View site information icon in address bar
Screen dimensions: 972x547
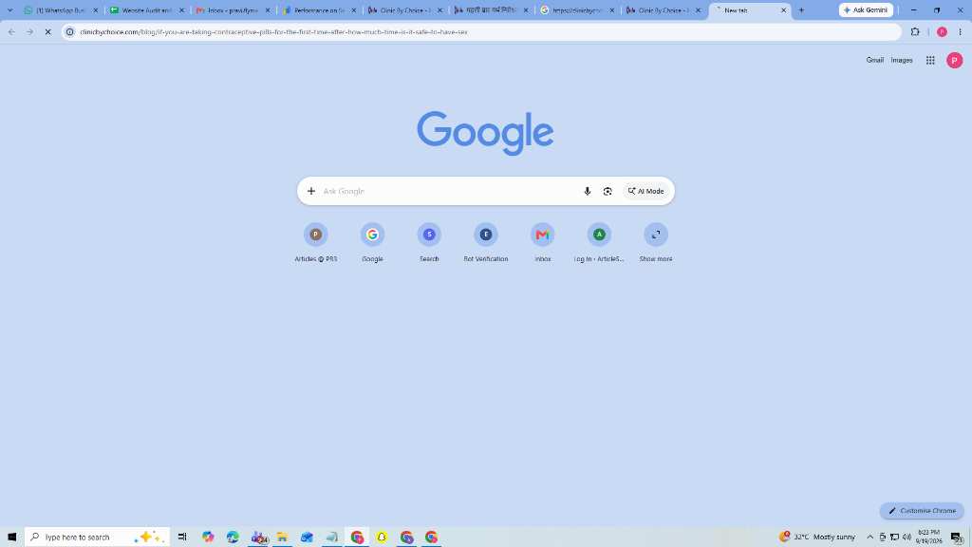pyautogui.click(x=70, y=31)
